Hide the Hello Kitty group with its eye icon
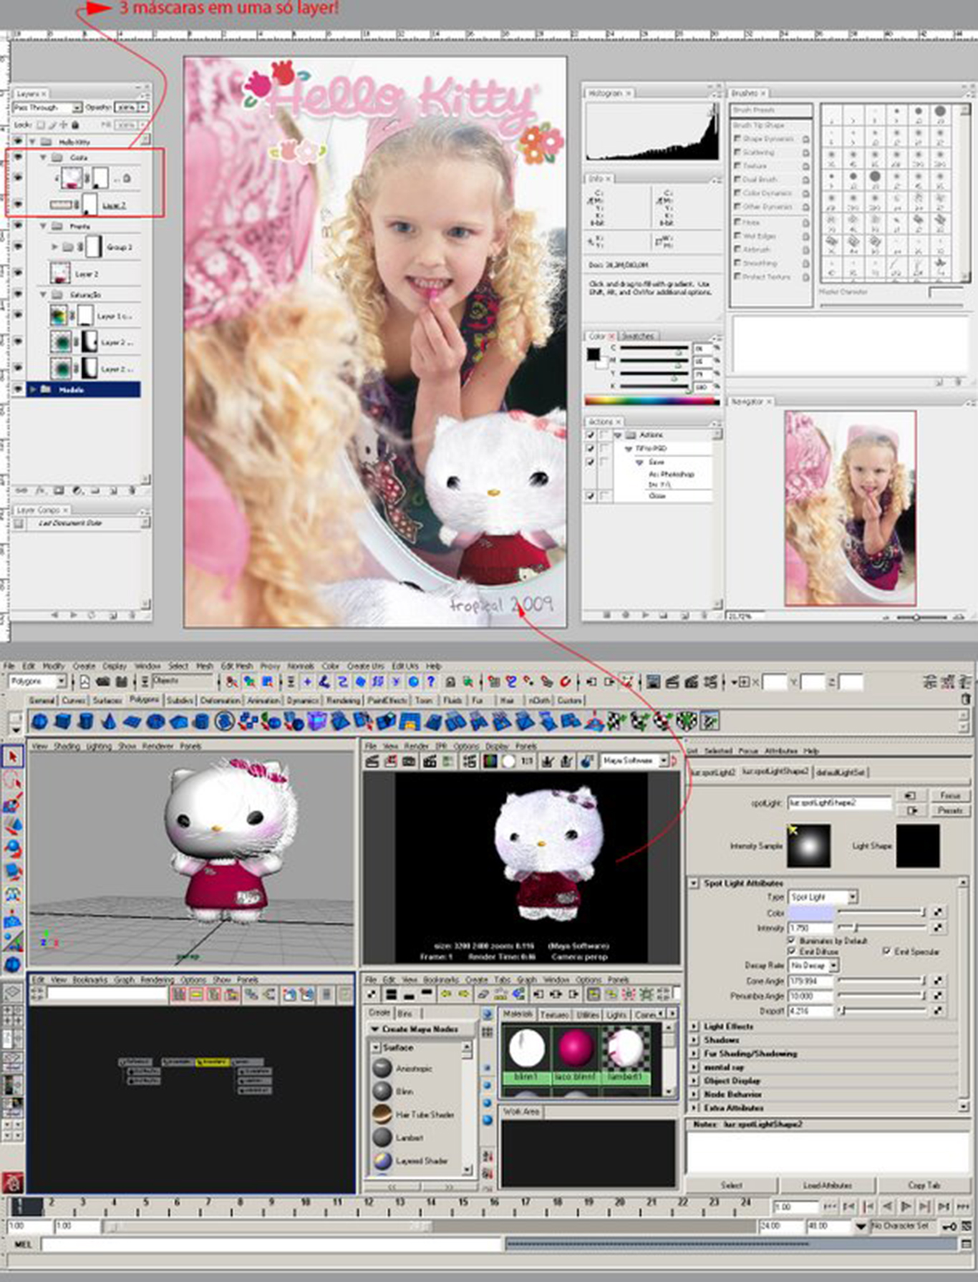The width and height of the screenshot is (978, 1282). coord(18,142)
